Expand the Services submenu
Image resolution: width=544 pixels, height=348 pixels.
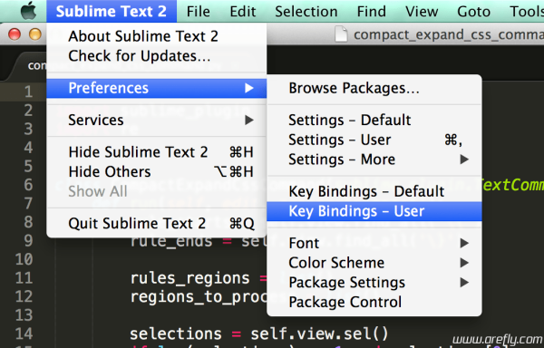point(157,120)
